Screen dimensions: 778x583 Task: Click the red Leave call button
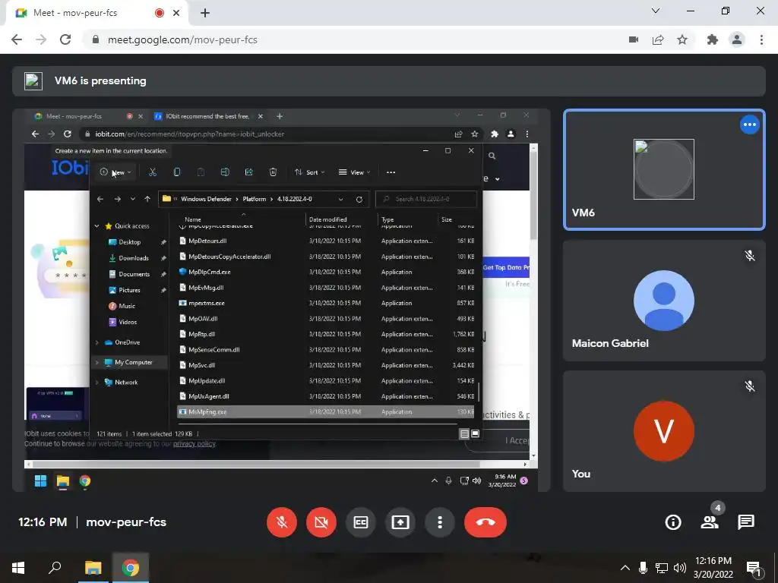[485, 522]
